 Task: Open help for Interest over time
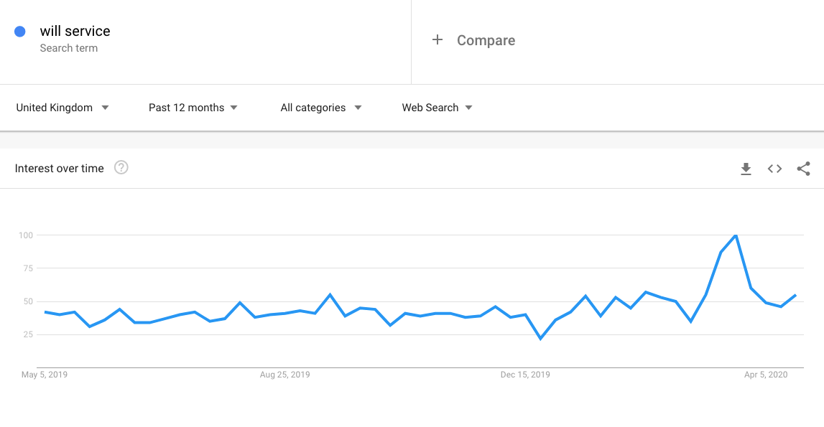tap(121, 168)
